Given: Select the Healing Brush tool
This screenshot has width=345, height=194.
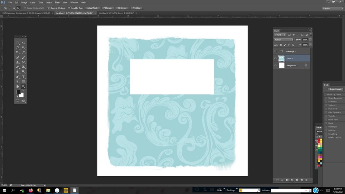Looking at the screenshot, I should [x=17, y=57].
